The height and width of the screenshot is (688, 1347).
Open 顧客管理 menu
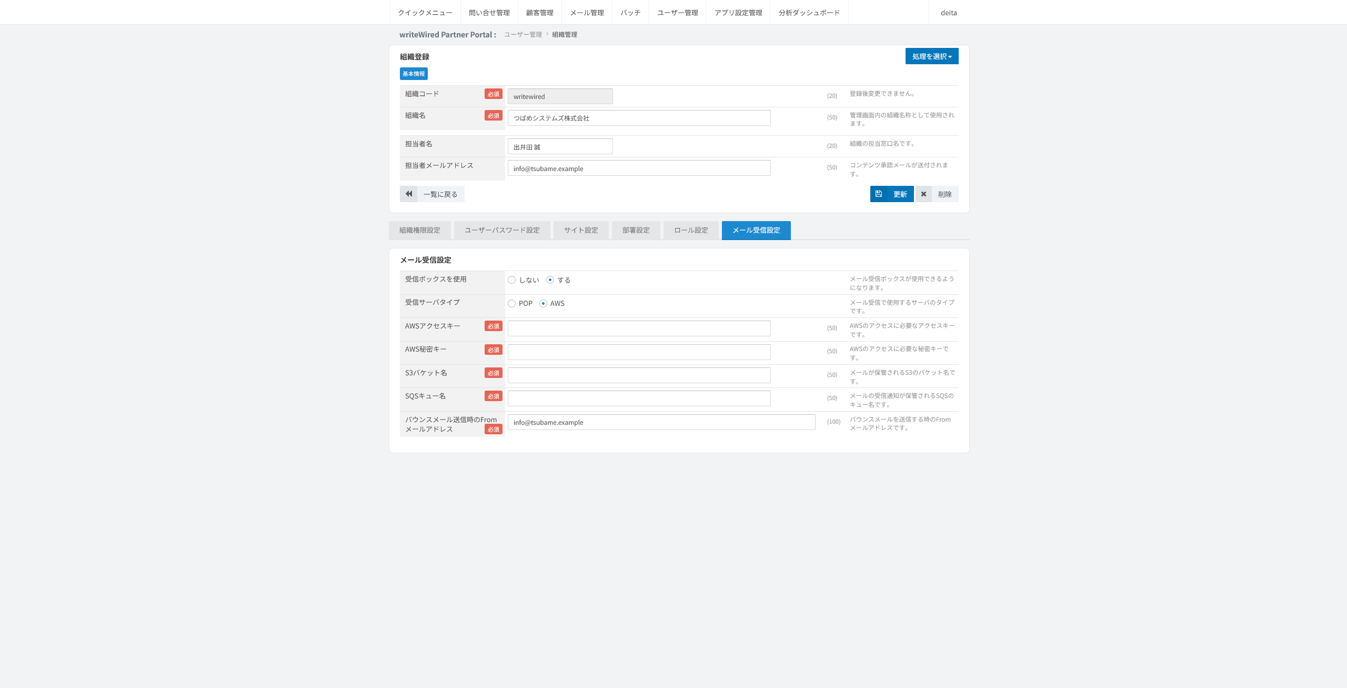point(540,13)
